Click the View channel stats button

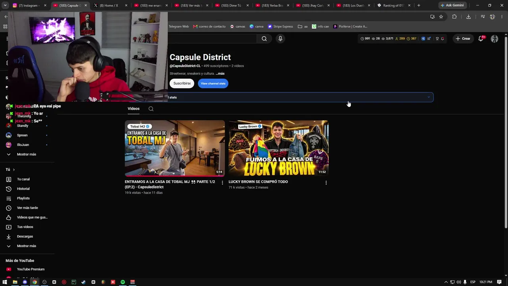point(213,83)
